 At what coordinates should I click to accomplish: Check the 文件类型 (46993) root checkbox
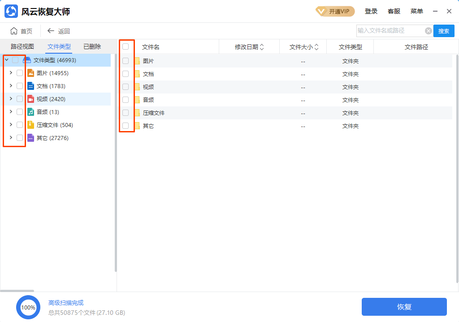tap(15, 60)
